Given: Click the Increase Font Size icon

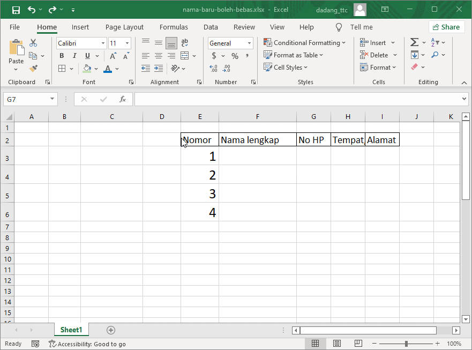Looking at the screenshot, I should pyautogui.click(x=113, y=56).
